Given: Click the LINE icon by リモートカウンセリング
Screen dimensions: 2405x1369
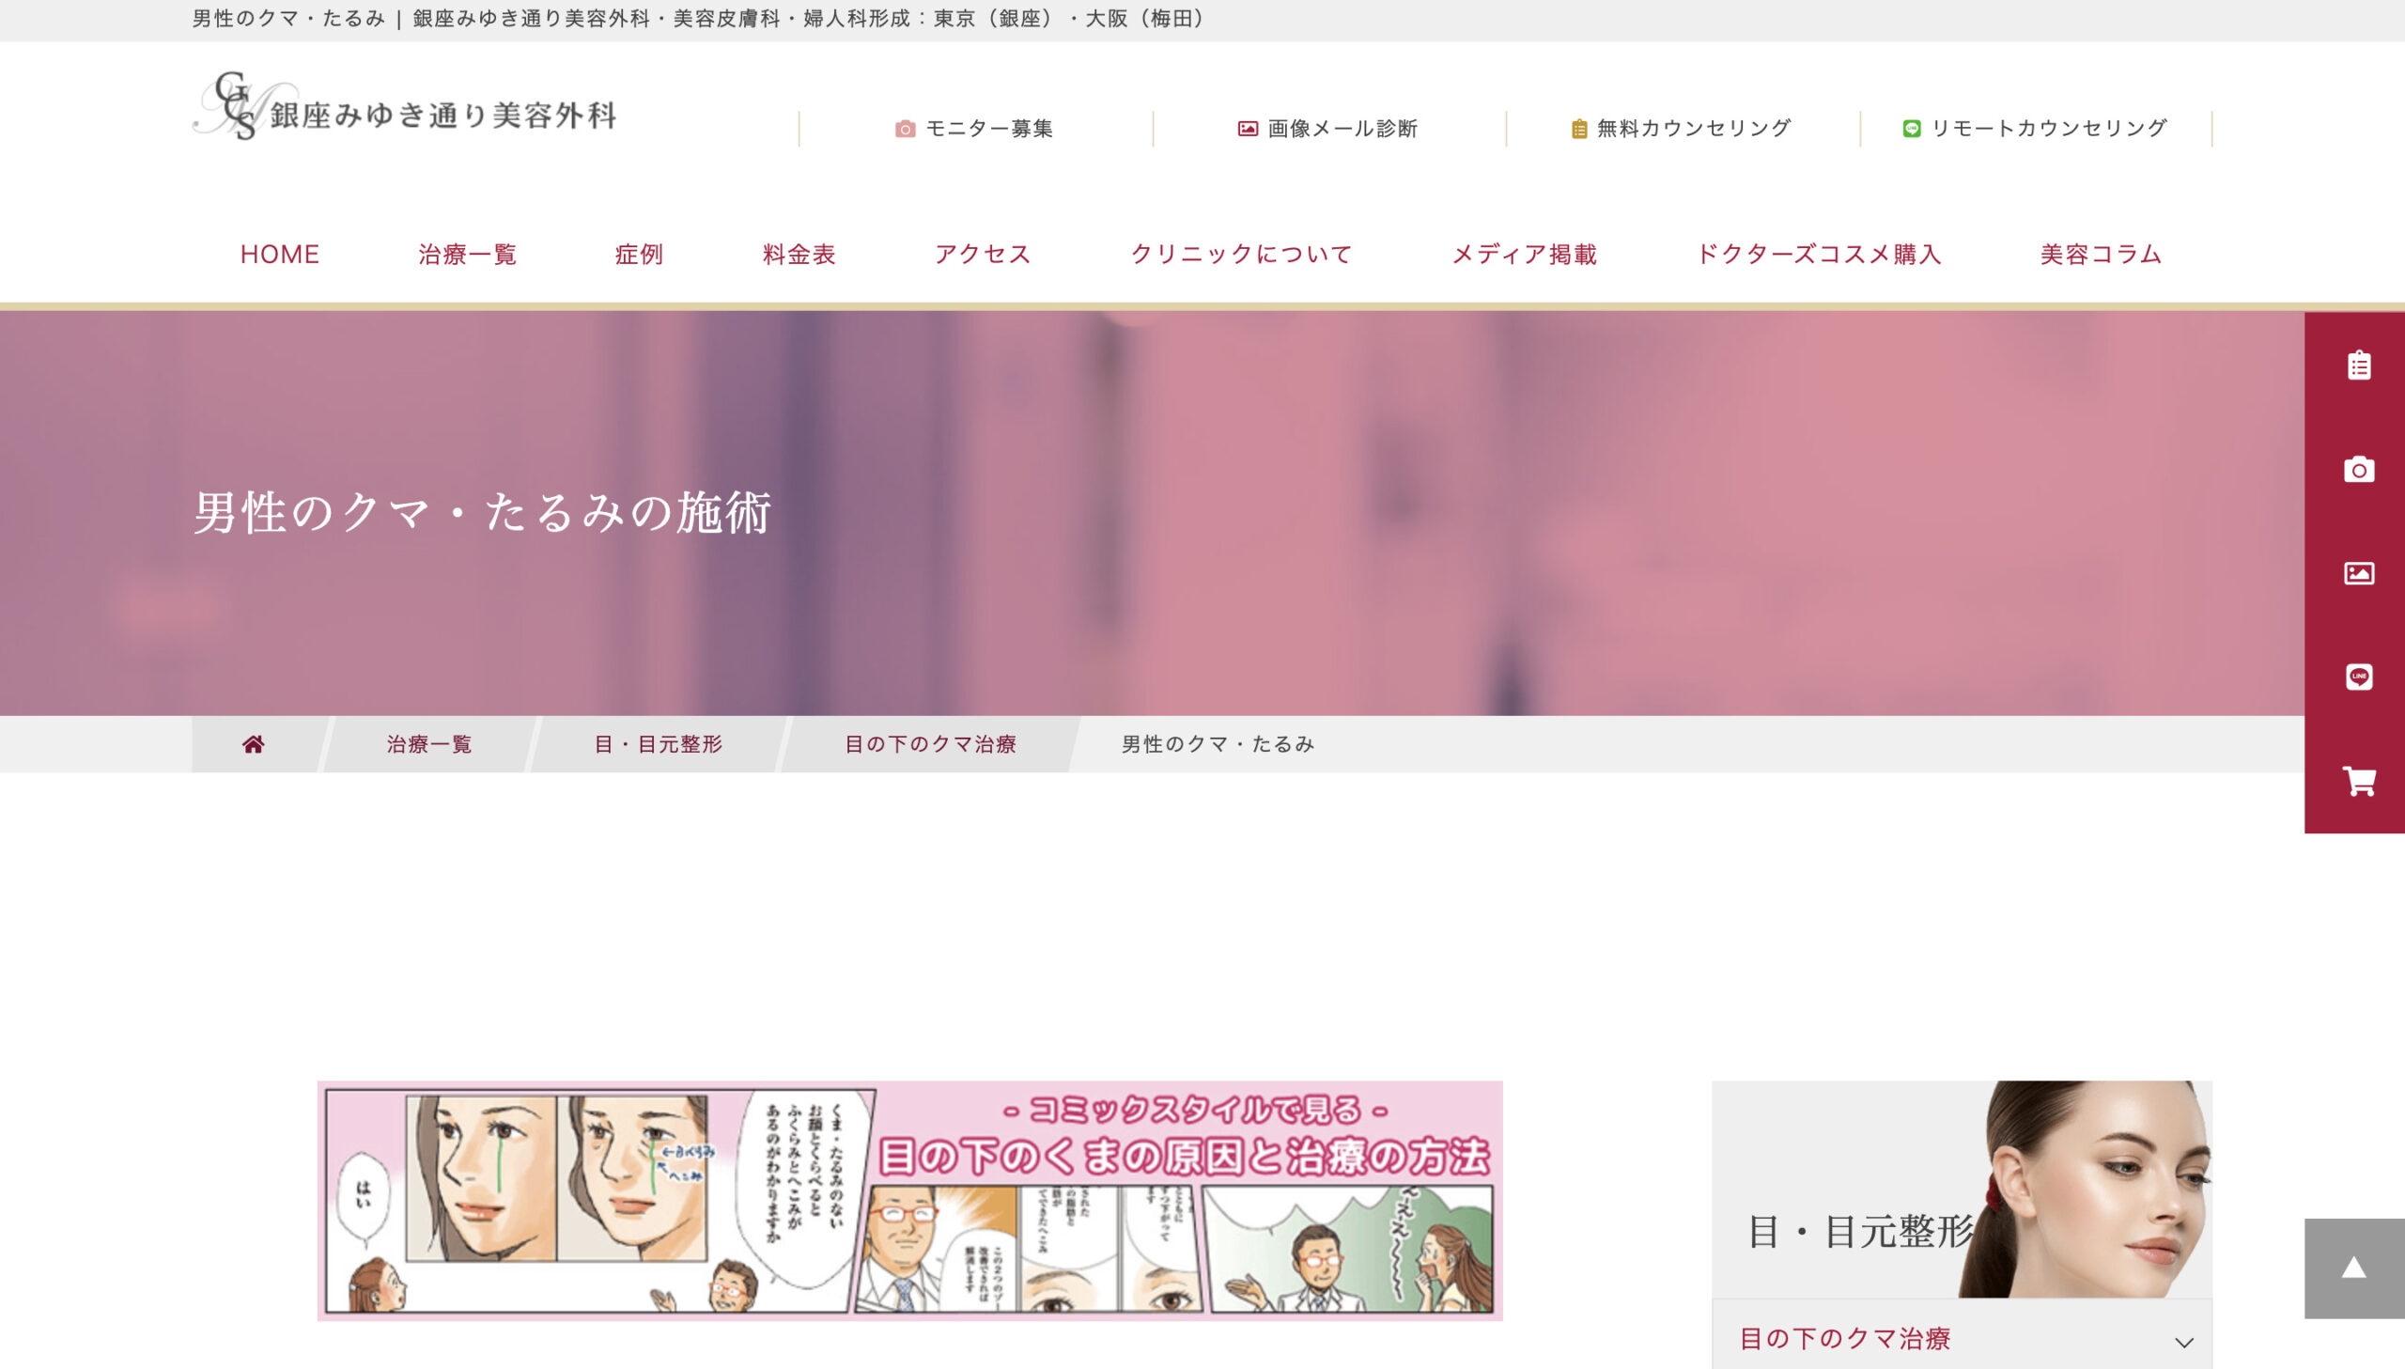Looking at the screenshot, I should 1913,129.
